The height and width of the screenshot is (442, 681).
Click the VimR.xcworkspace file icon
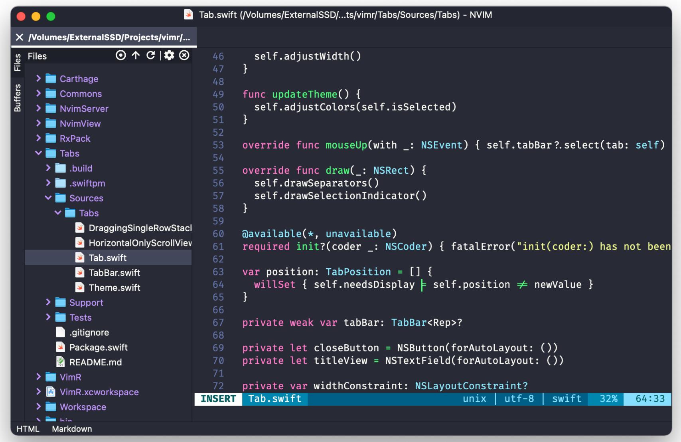(51, 392)
